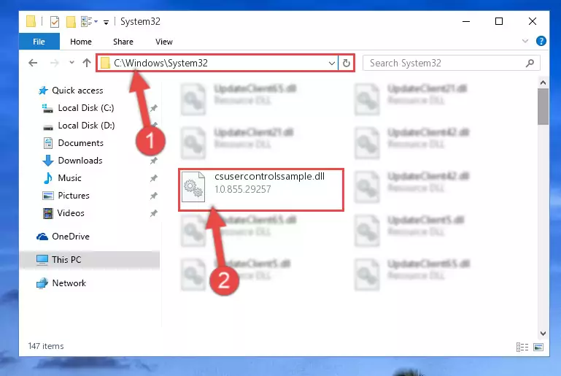This screenshot has width=561, height=376.
Task: Click the Downloads blue arrow icon
Action: coord(48,161)
